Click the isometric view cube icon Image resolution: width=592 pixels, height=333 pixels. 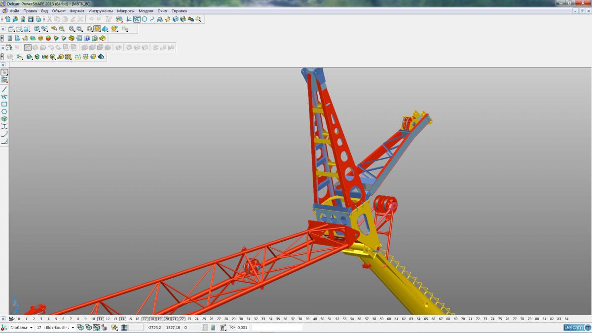point(37,29)
